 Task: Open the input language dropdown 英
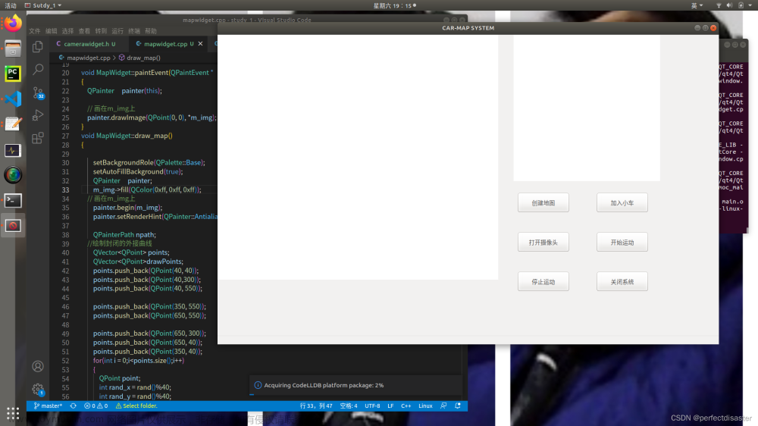click(x=697, y=5)
